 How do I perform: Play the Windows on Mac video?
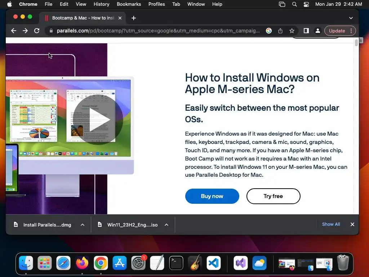[x=98, y=120]
